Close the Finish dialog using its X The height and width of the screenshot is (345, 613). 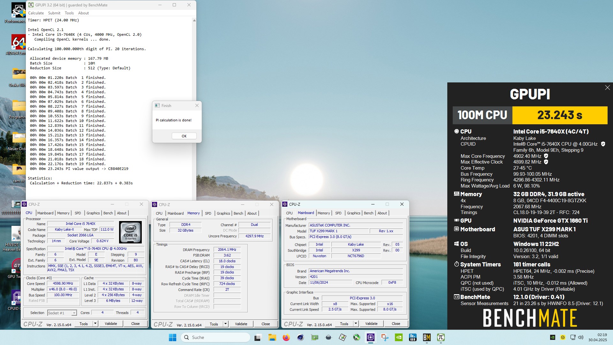[197, 105]
